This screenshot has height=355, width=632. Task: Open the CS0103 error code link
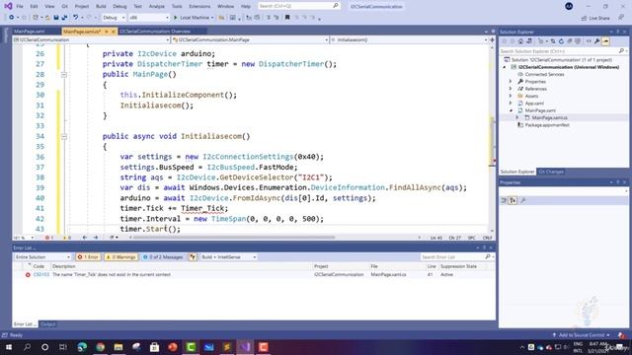click(41, 274)
